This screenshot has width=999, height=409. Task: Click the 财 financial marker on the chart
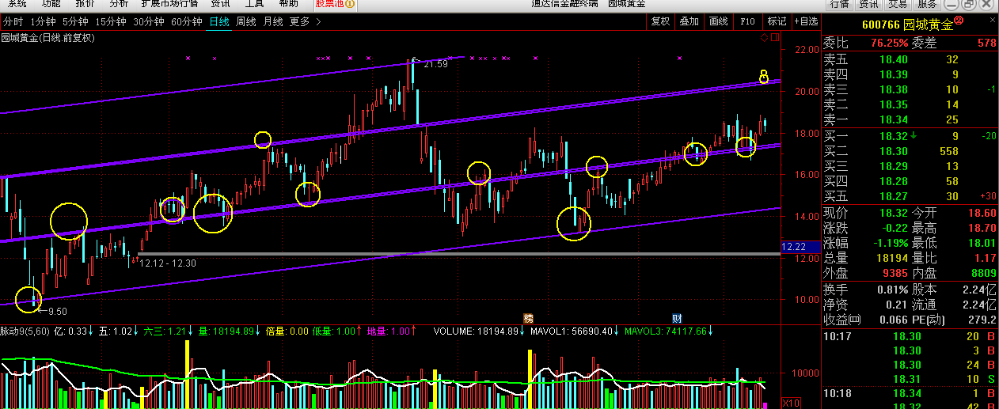point(678,317)
